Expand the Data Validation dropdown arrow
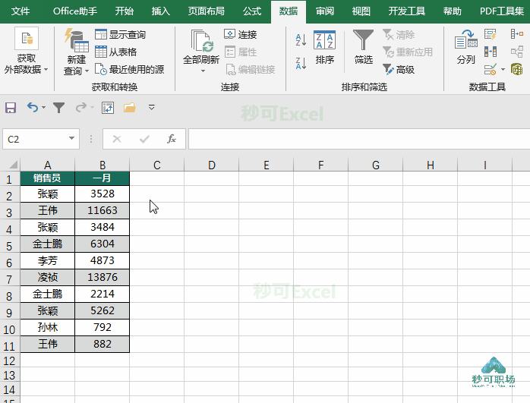The width and height of the screenshot is (530, 403). pos(503,70)
